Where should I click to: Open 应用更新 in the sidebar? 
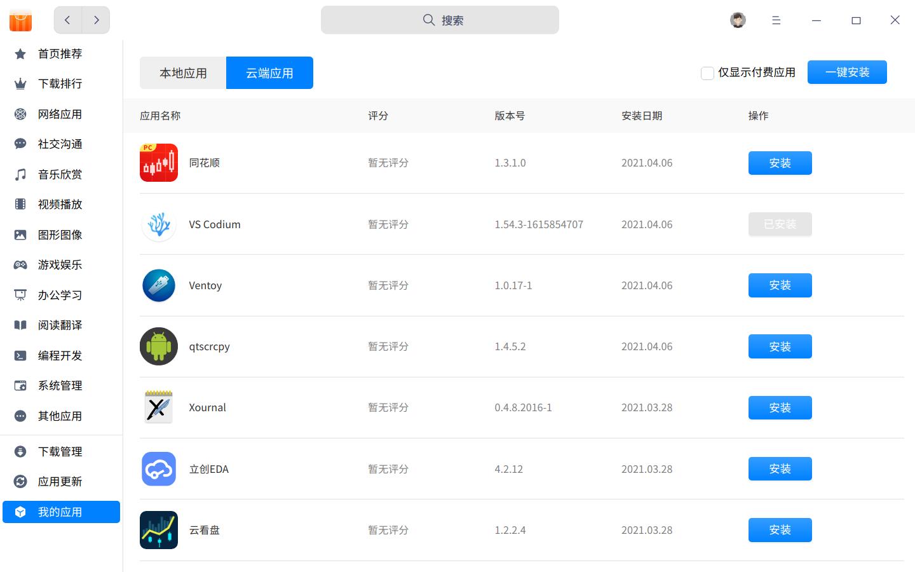(61, 482)
